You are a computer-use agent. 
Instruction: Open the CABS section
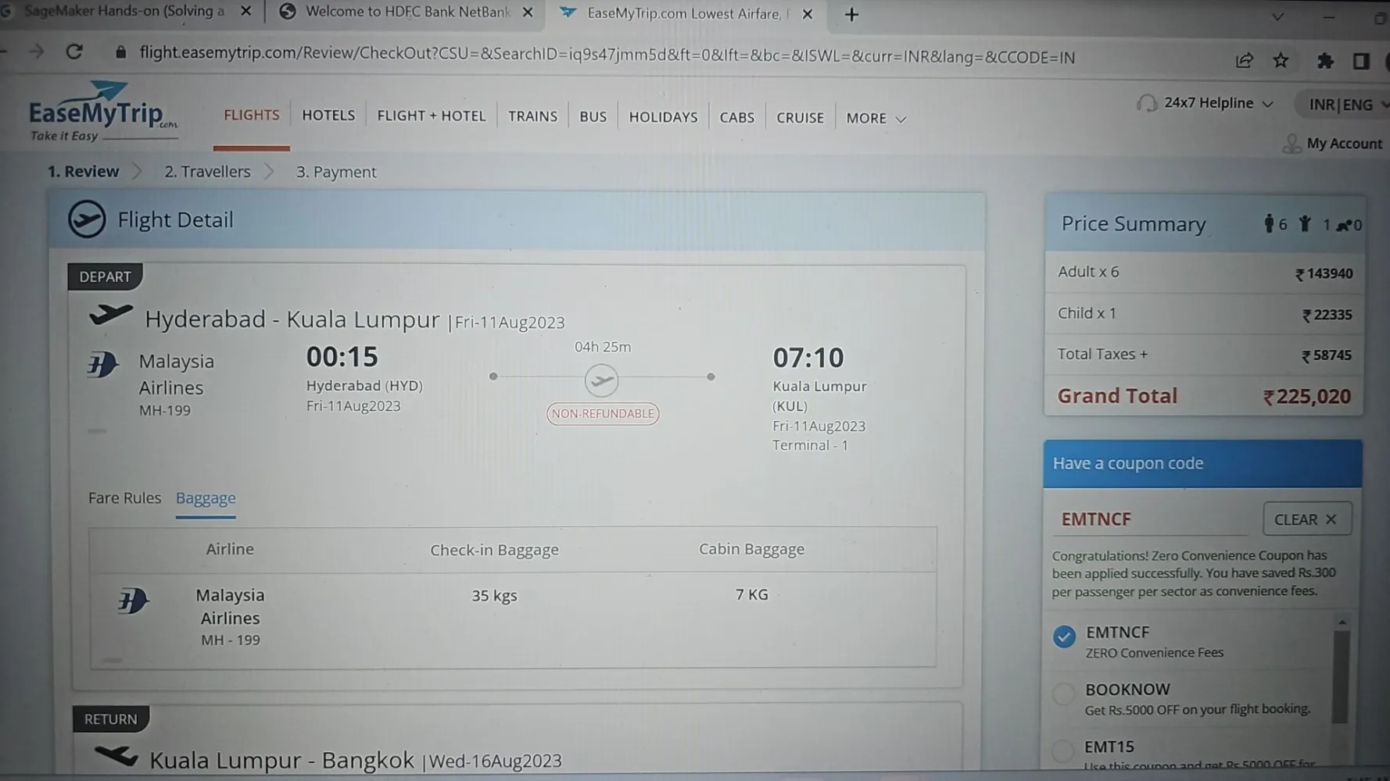point(736,117)
